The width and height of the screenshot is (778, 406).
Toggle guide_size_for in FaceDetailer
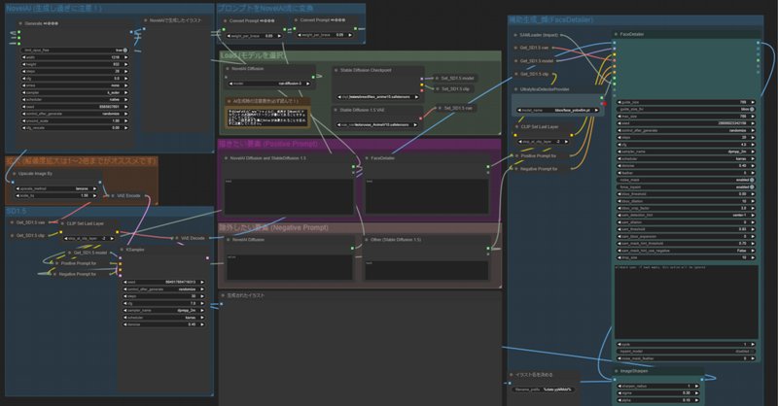pos(686,109)
